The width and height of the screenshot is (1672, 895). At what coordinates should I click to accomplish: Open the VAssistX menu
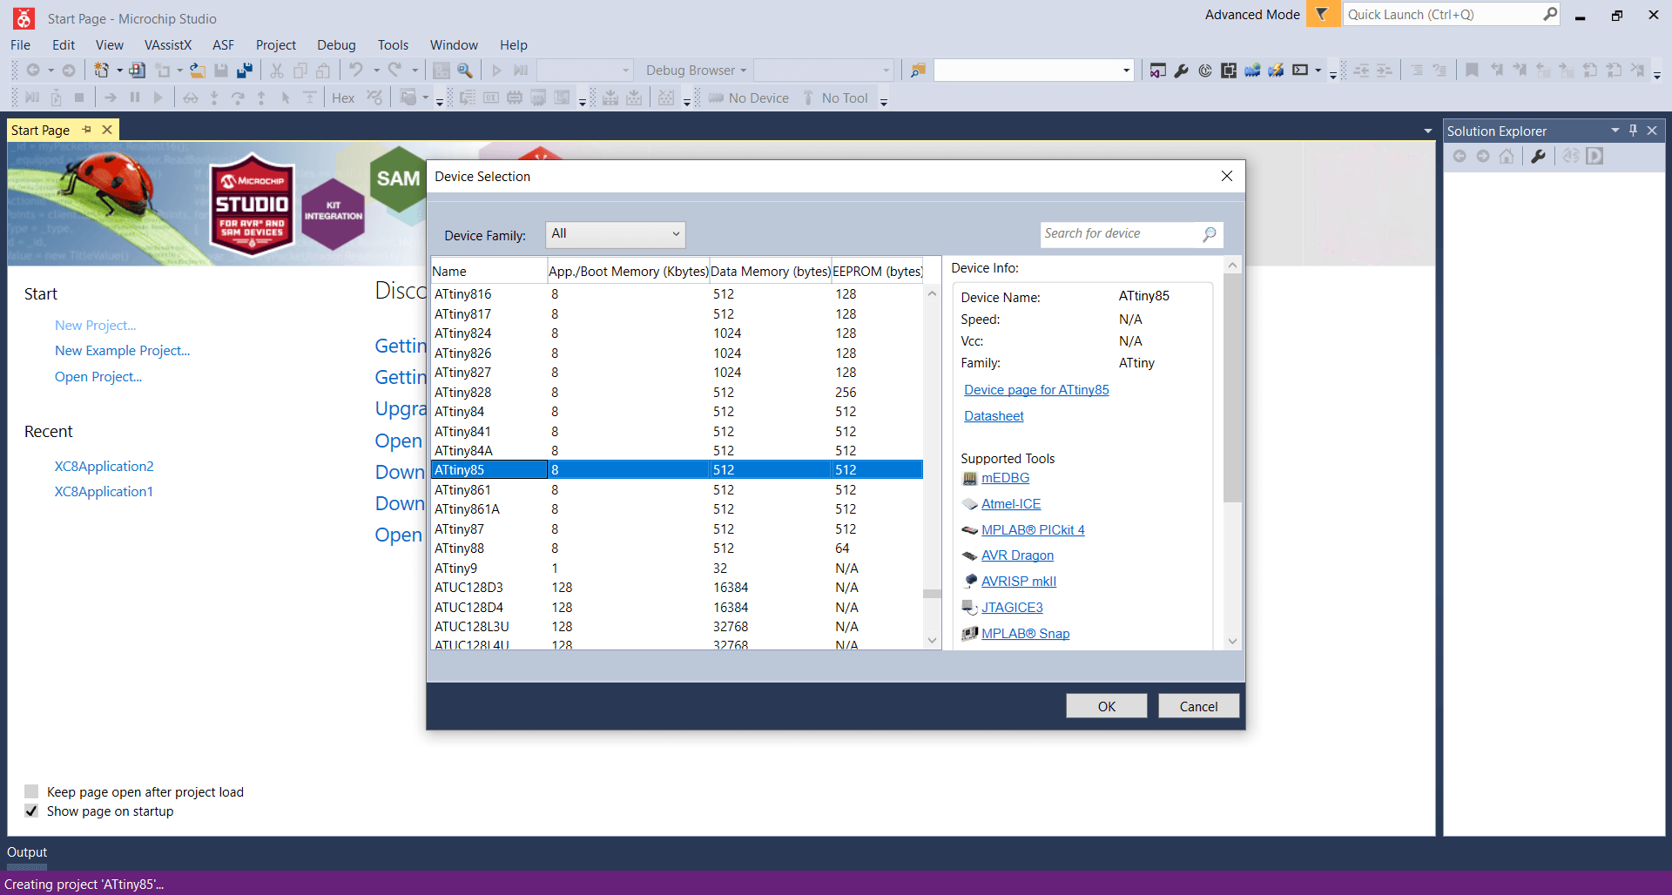(x=168, y=45)
